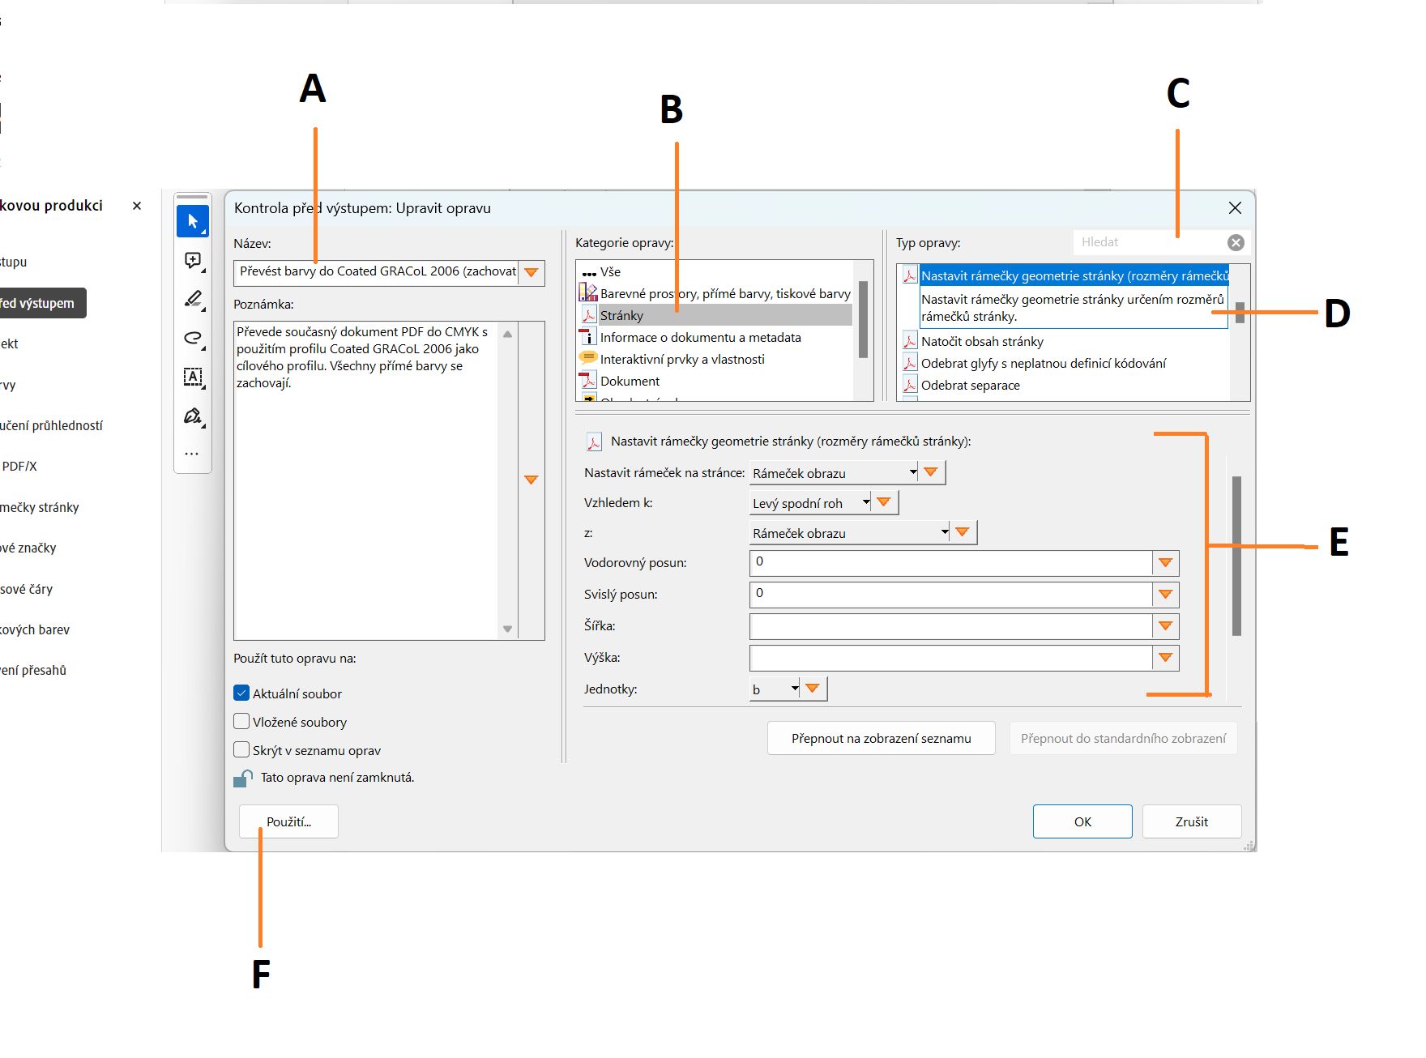Open 'rámečky stránky' item in side panel
The height and width of the screenshot is (1058, 1426).
point(40,508)
